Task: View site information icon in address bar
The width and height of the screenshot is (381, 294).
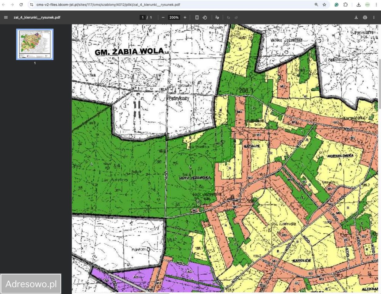Action: [32, 5]
